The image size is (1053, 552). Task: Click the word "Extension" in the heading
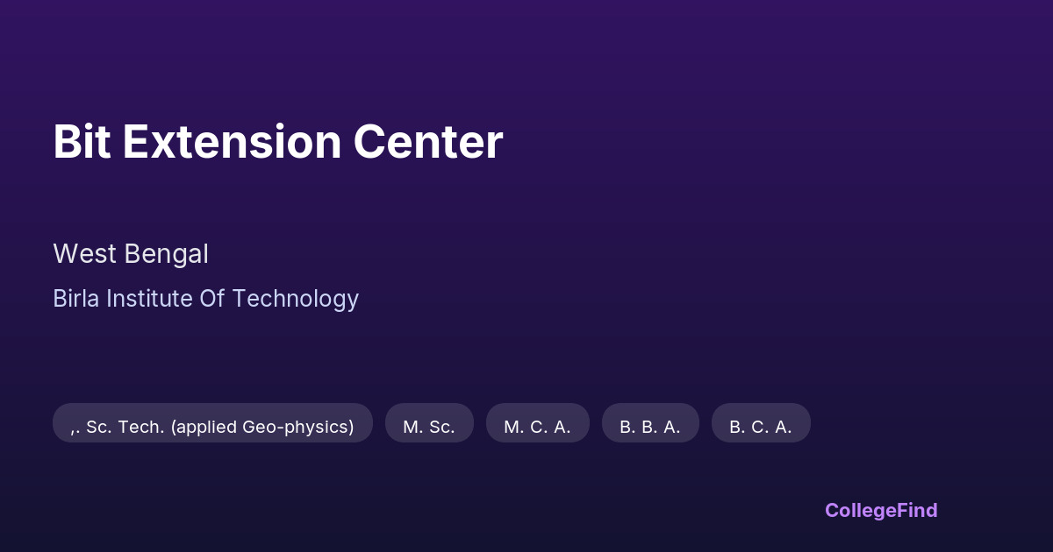pyautogui.click(x=231, y=142)
